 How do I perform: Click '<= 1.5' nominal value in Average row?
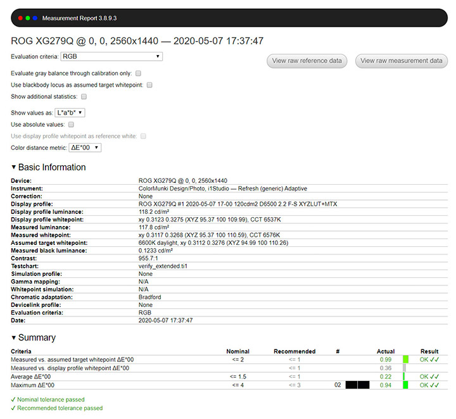coord(238,377)
